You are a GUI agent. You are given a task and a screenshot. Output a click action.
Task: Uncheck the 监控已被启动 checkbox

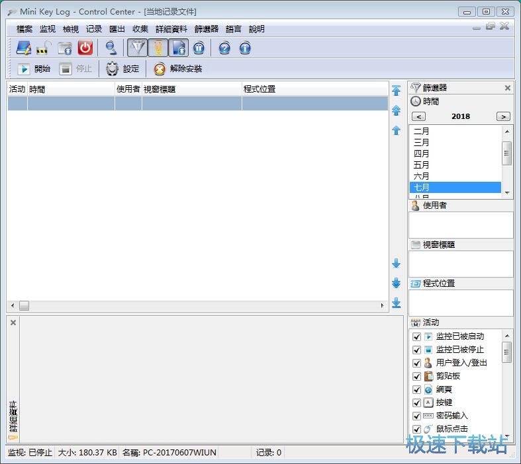tap(416, 336)
